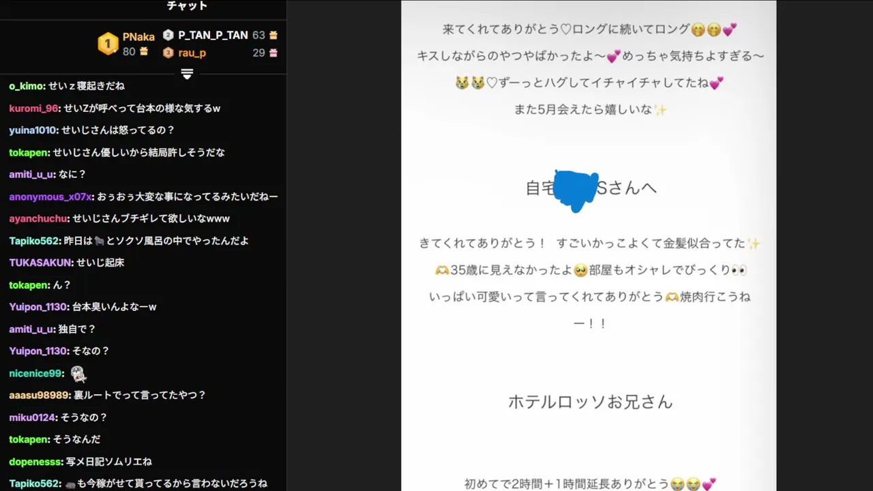Click gift icon next to 63
873x491 pixels.
pos(273,35)
